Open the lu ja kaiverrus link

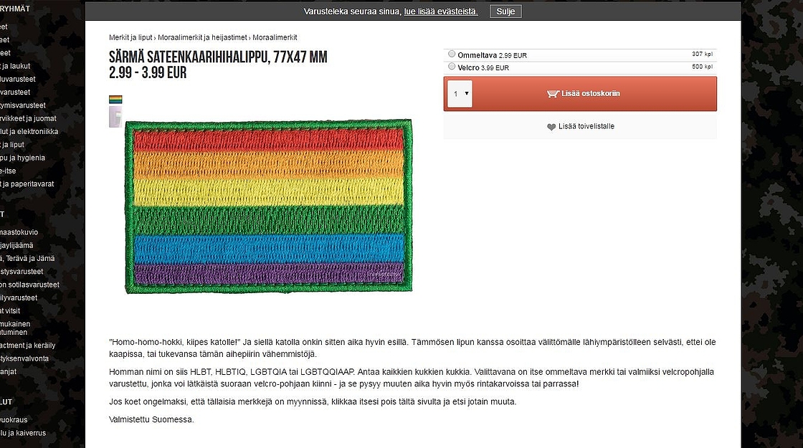click(x=23, y=433)
